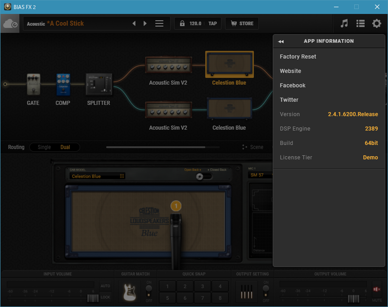
Task: Toggle input volume AUTO
Action: click(x=105, y=286)
